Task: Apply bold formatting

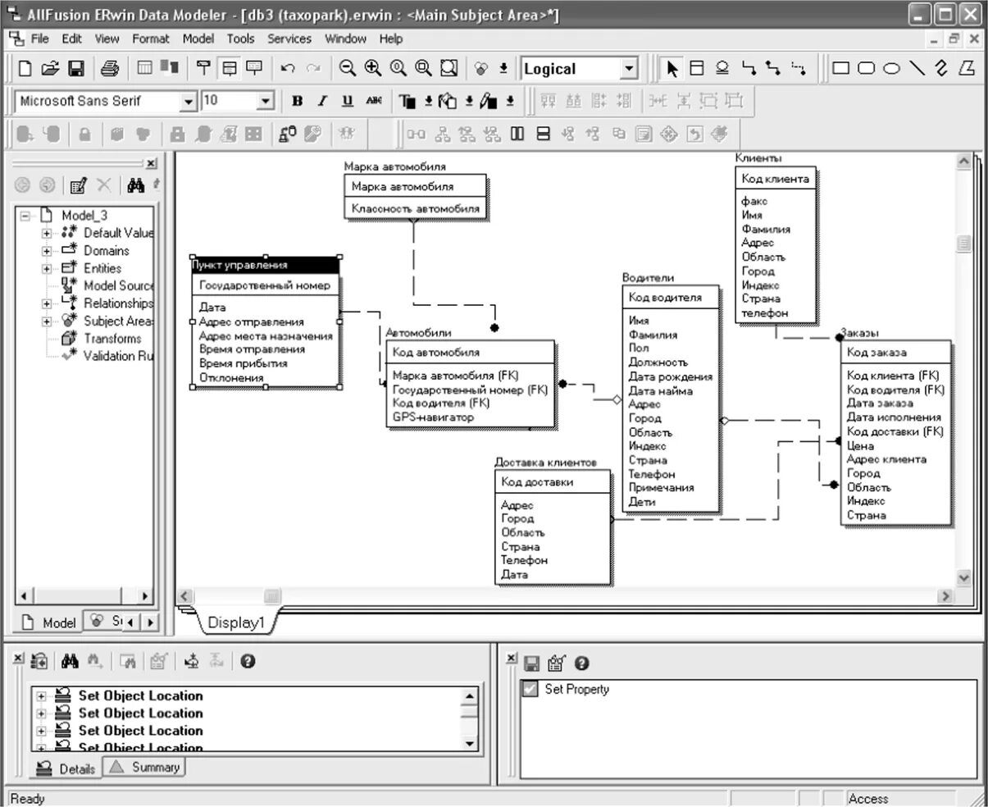Action: pyautogui.click(x=297, y=101)
